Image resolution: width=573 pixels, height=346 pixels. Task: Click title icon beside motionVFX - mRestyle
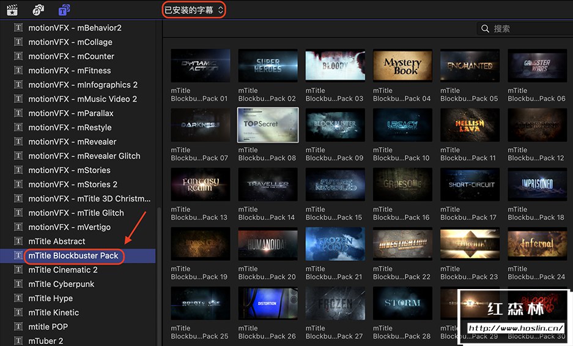[x=18, y=127]
